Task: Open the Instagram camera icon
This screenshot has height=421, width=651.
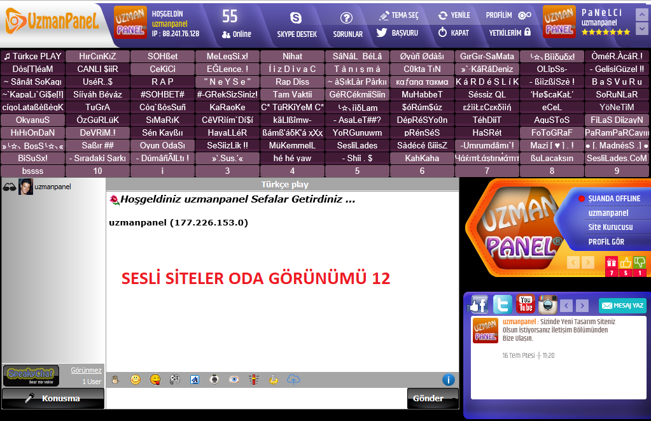Action: [547, 304]
